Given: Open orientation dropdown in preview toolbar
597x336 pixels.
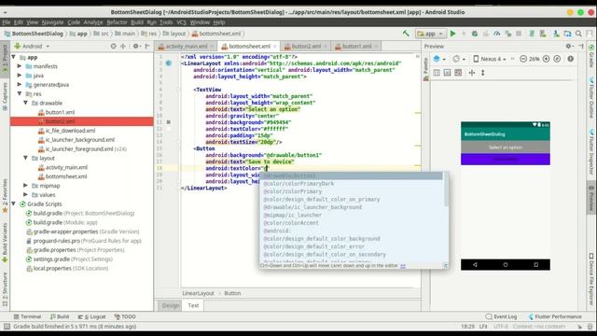Looking at the screenshot, I should coord(458,59).
